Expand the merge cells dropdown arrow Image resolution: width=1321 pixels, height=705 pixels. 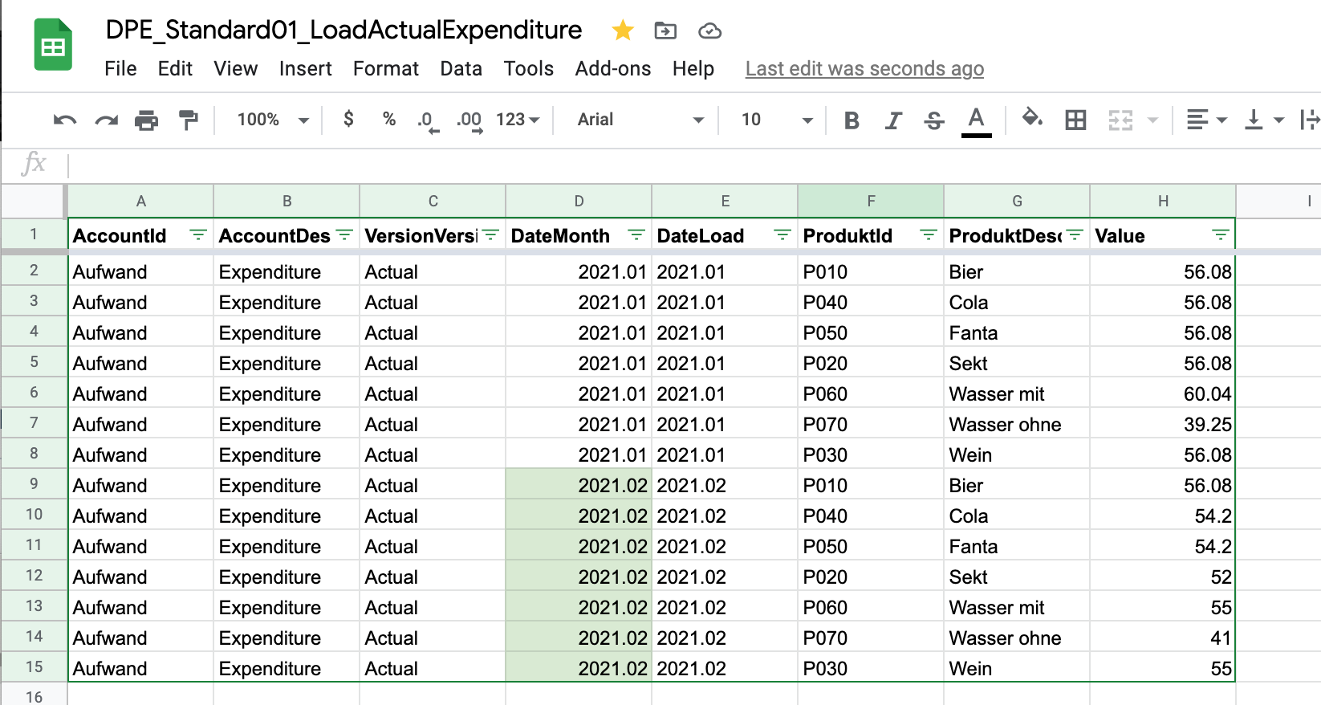(1152, 120)
